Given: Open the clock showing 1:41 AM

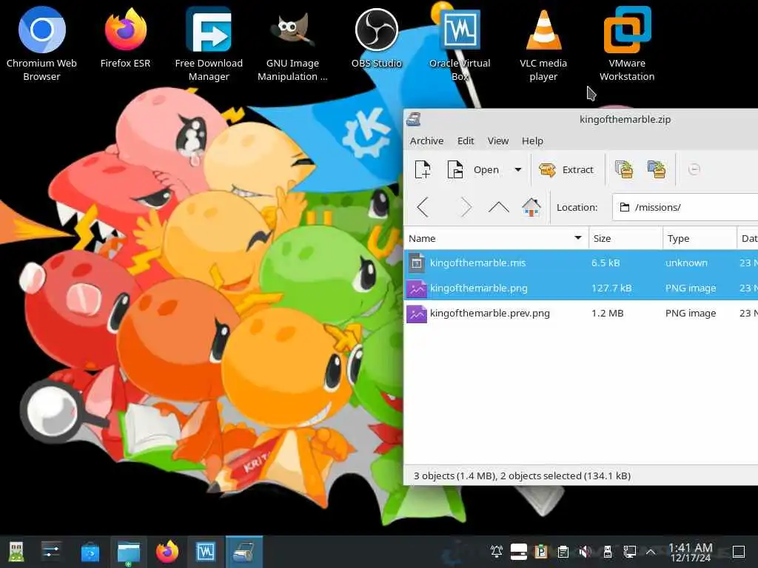Looking at the screenshot, I should point(691,552).
